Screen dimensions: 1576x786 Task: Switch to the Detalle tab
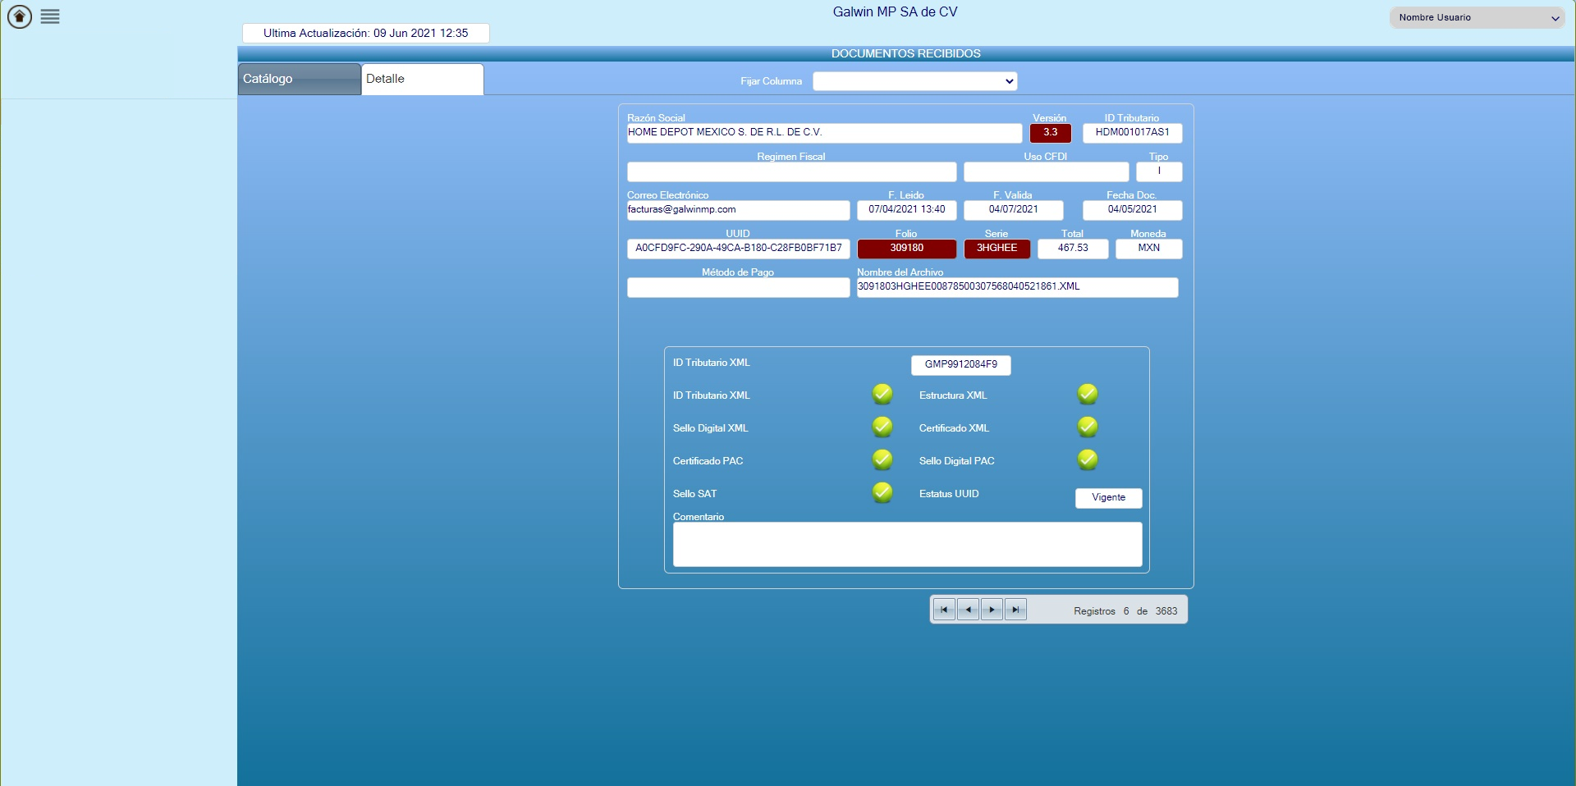click(x=422, y=79)
